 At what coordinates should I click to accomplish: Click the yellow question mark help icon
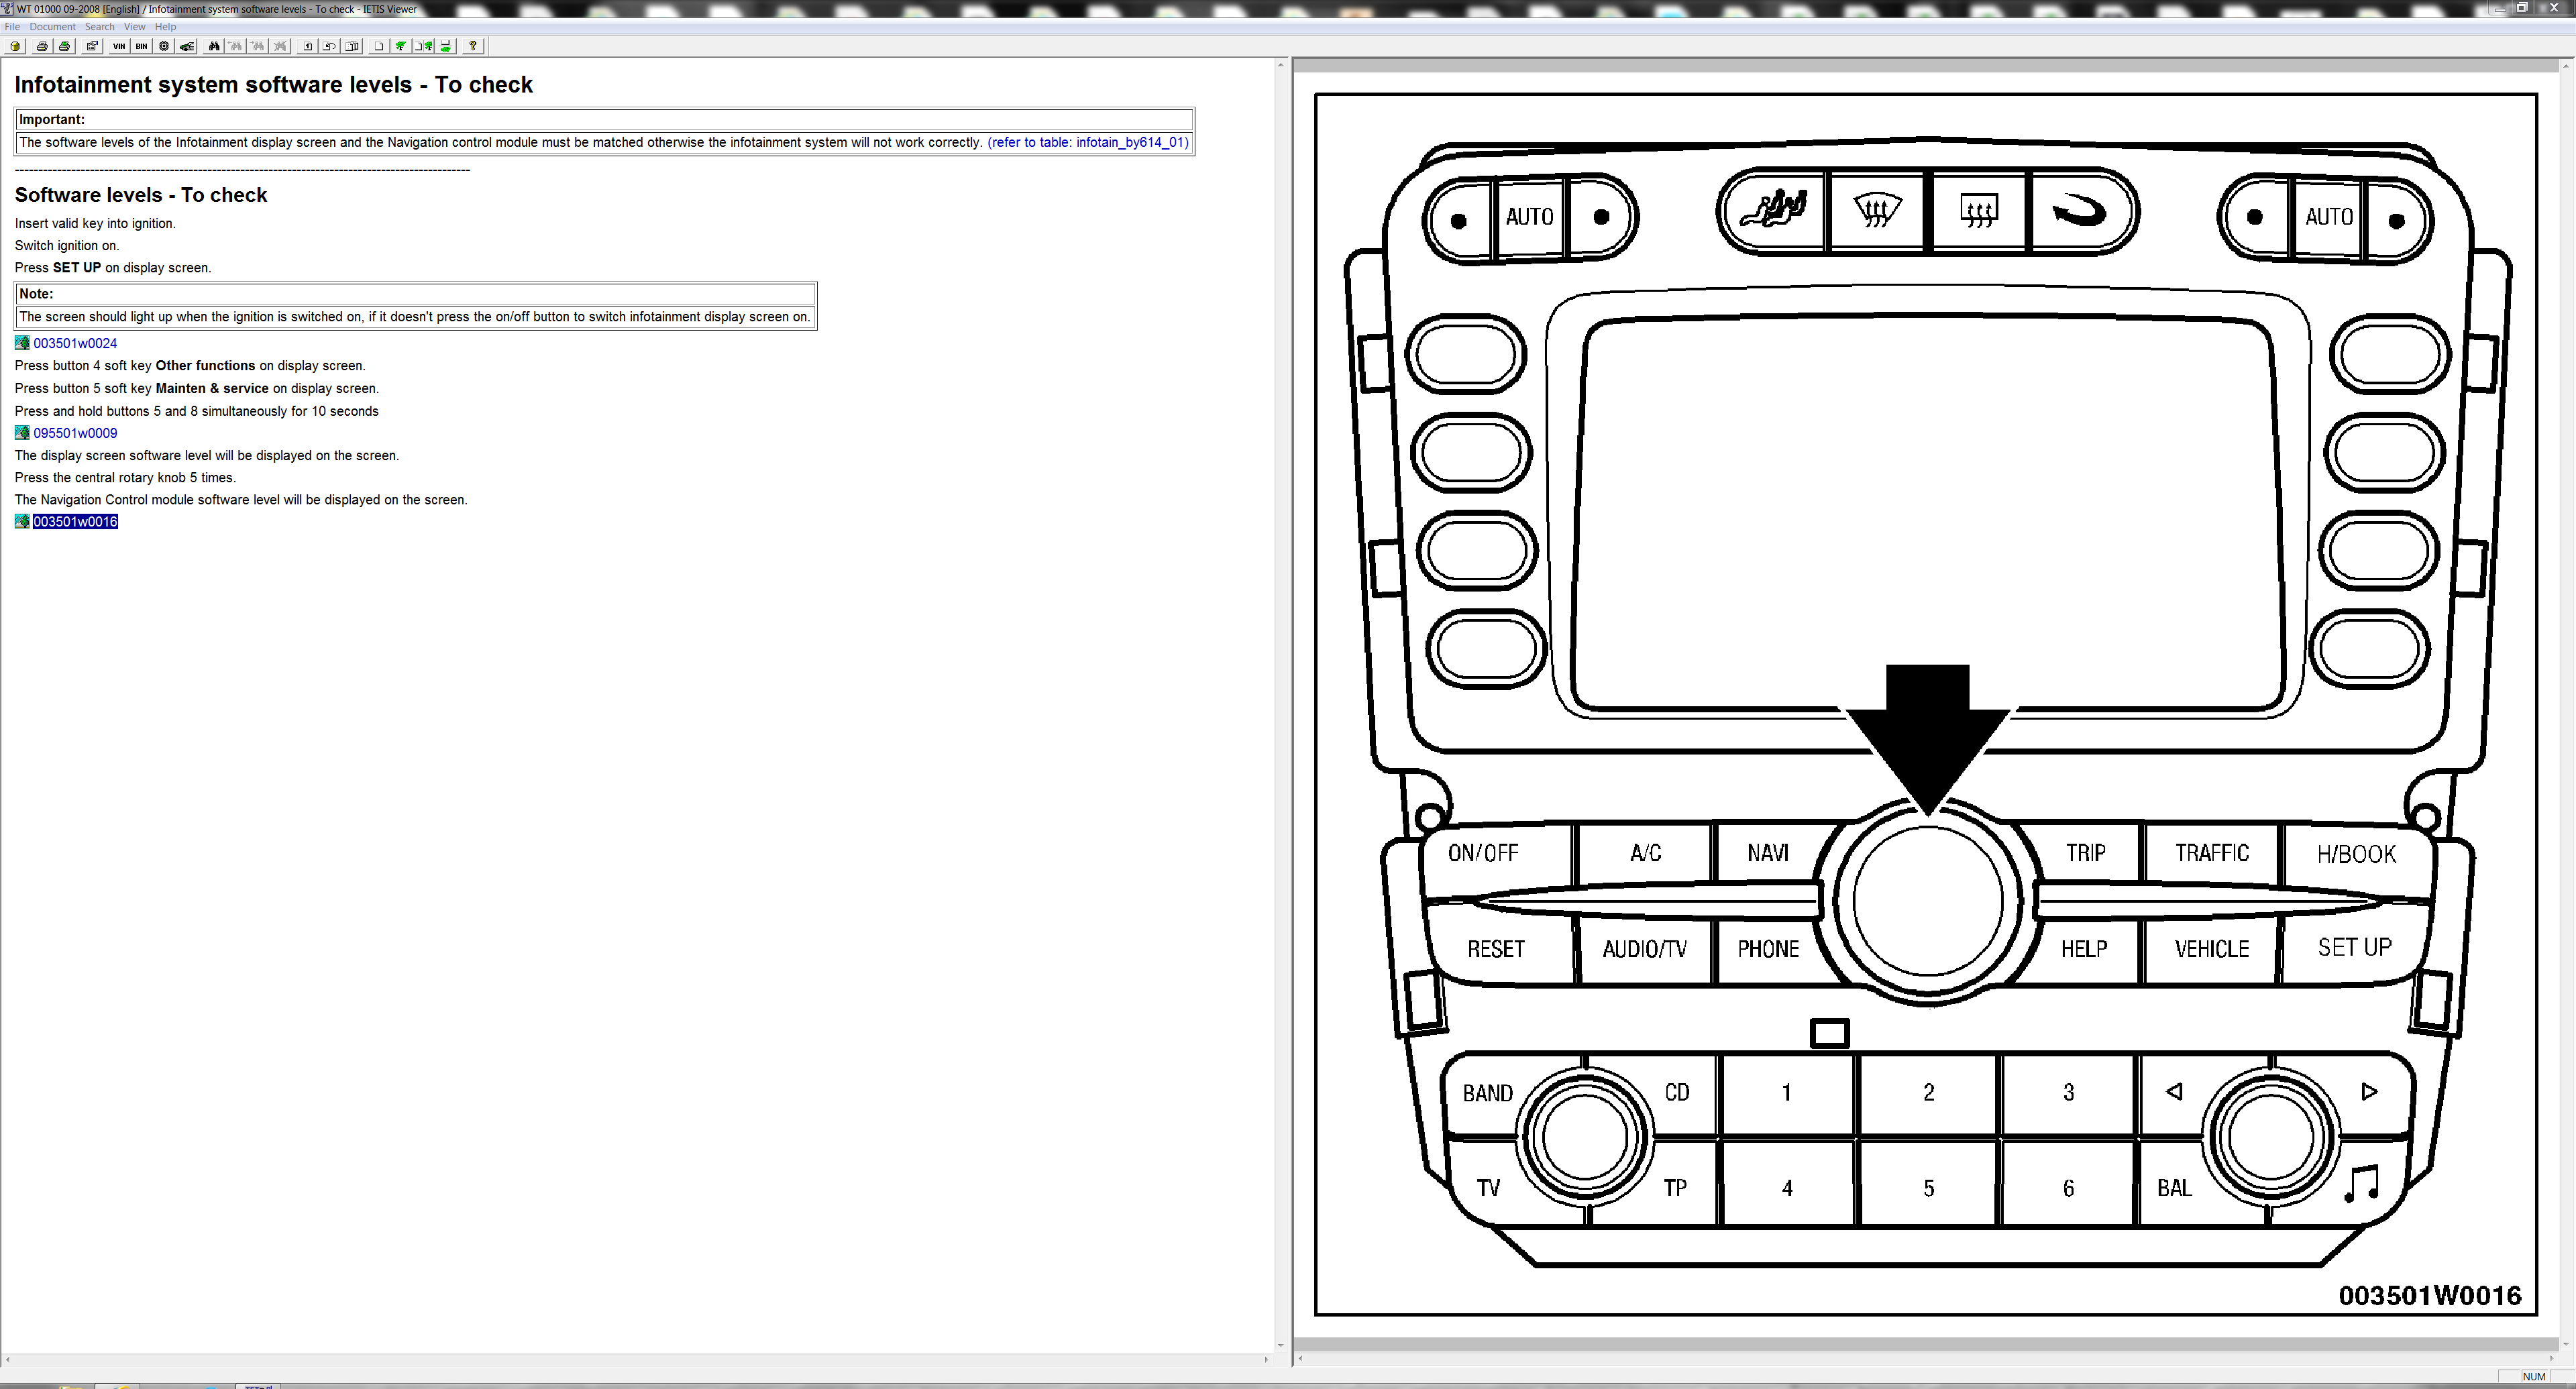coord(473,46)
